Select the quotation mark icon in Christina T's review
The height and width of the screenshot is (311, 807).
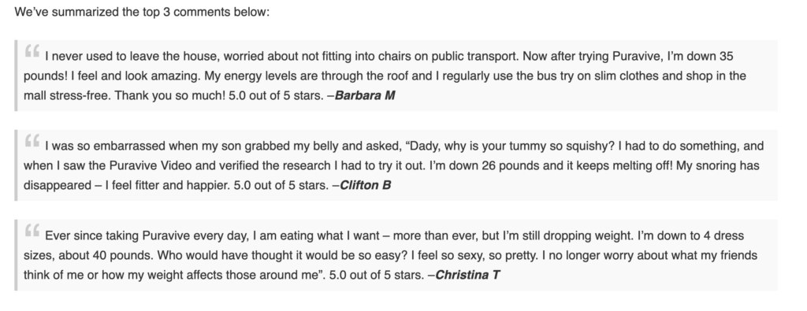pyautogui.click(x=32, y=231)
